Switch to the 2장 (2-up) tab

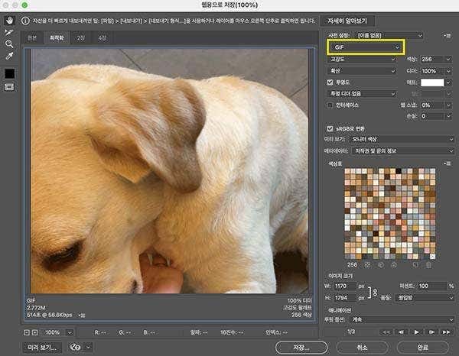80,37
